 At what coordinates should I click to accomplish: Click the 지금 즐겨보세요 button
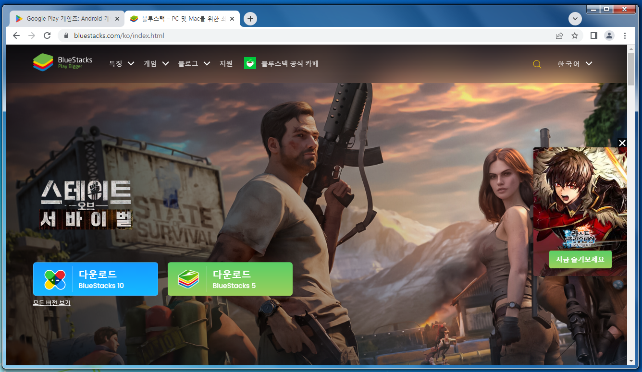(580, 260)
